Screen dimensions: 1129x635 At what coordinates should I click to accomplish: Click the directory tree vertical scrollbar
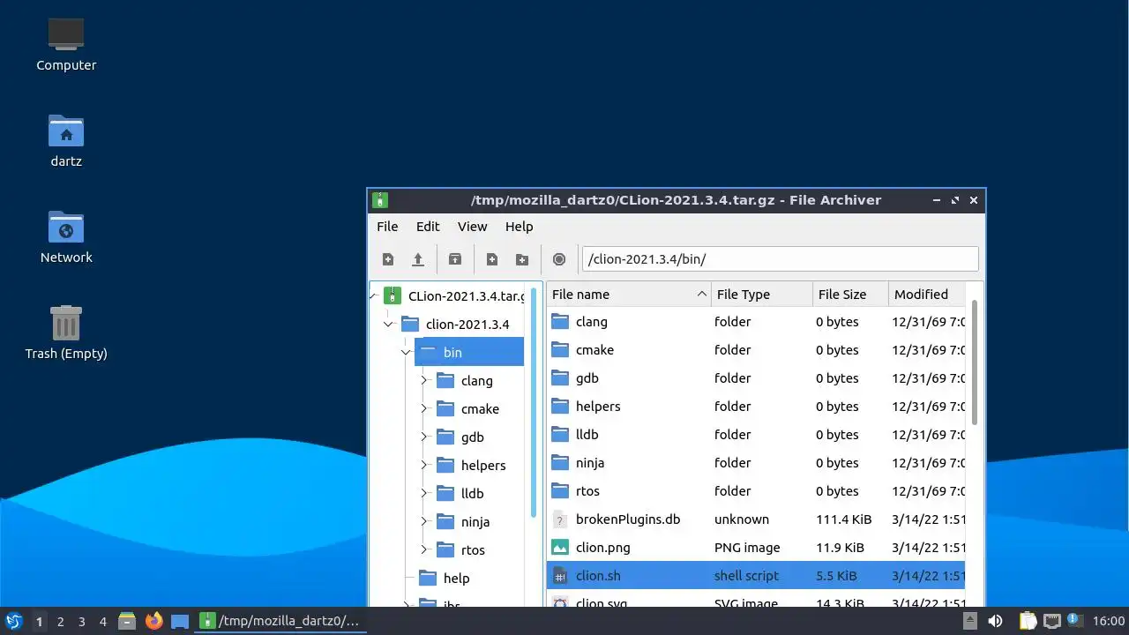click(x=534, y=401)
